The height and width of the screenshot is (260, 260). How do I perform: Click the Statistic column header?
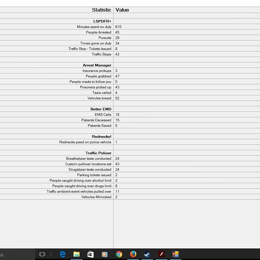coord(101,10)
